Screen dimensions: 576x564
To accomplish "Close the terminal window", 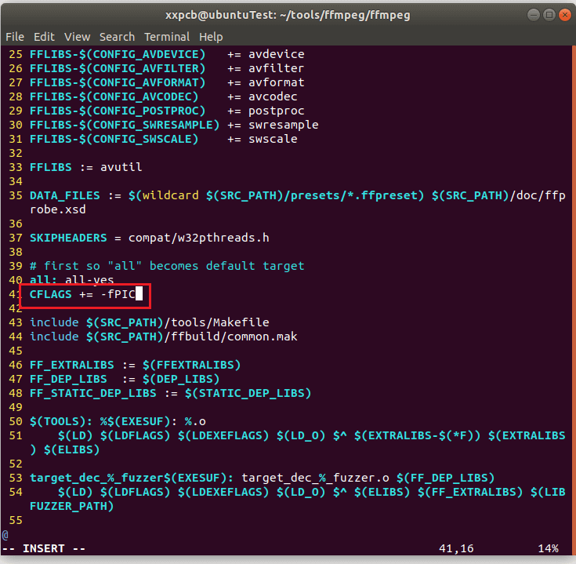I will (x=564, y=15).
